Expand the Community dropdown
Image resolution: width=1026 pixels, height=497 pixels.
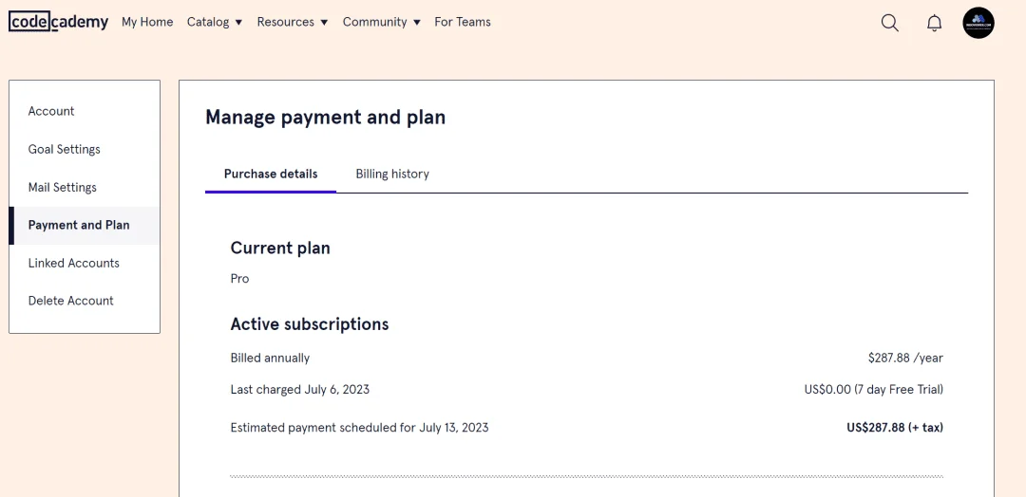382,22
